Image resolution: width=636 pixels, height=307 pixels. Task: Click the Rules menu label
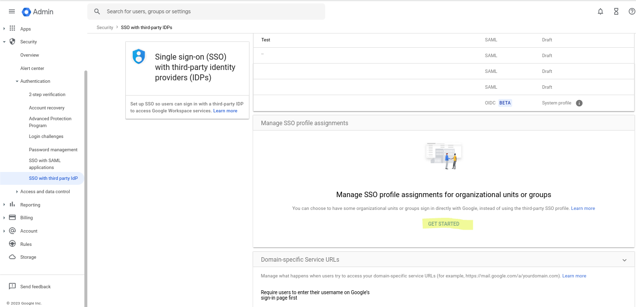click(x=26, y=244)
